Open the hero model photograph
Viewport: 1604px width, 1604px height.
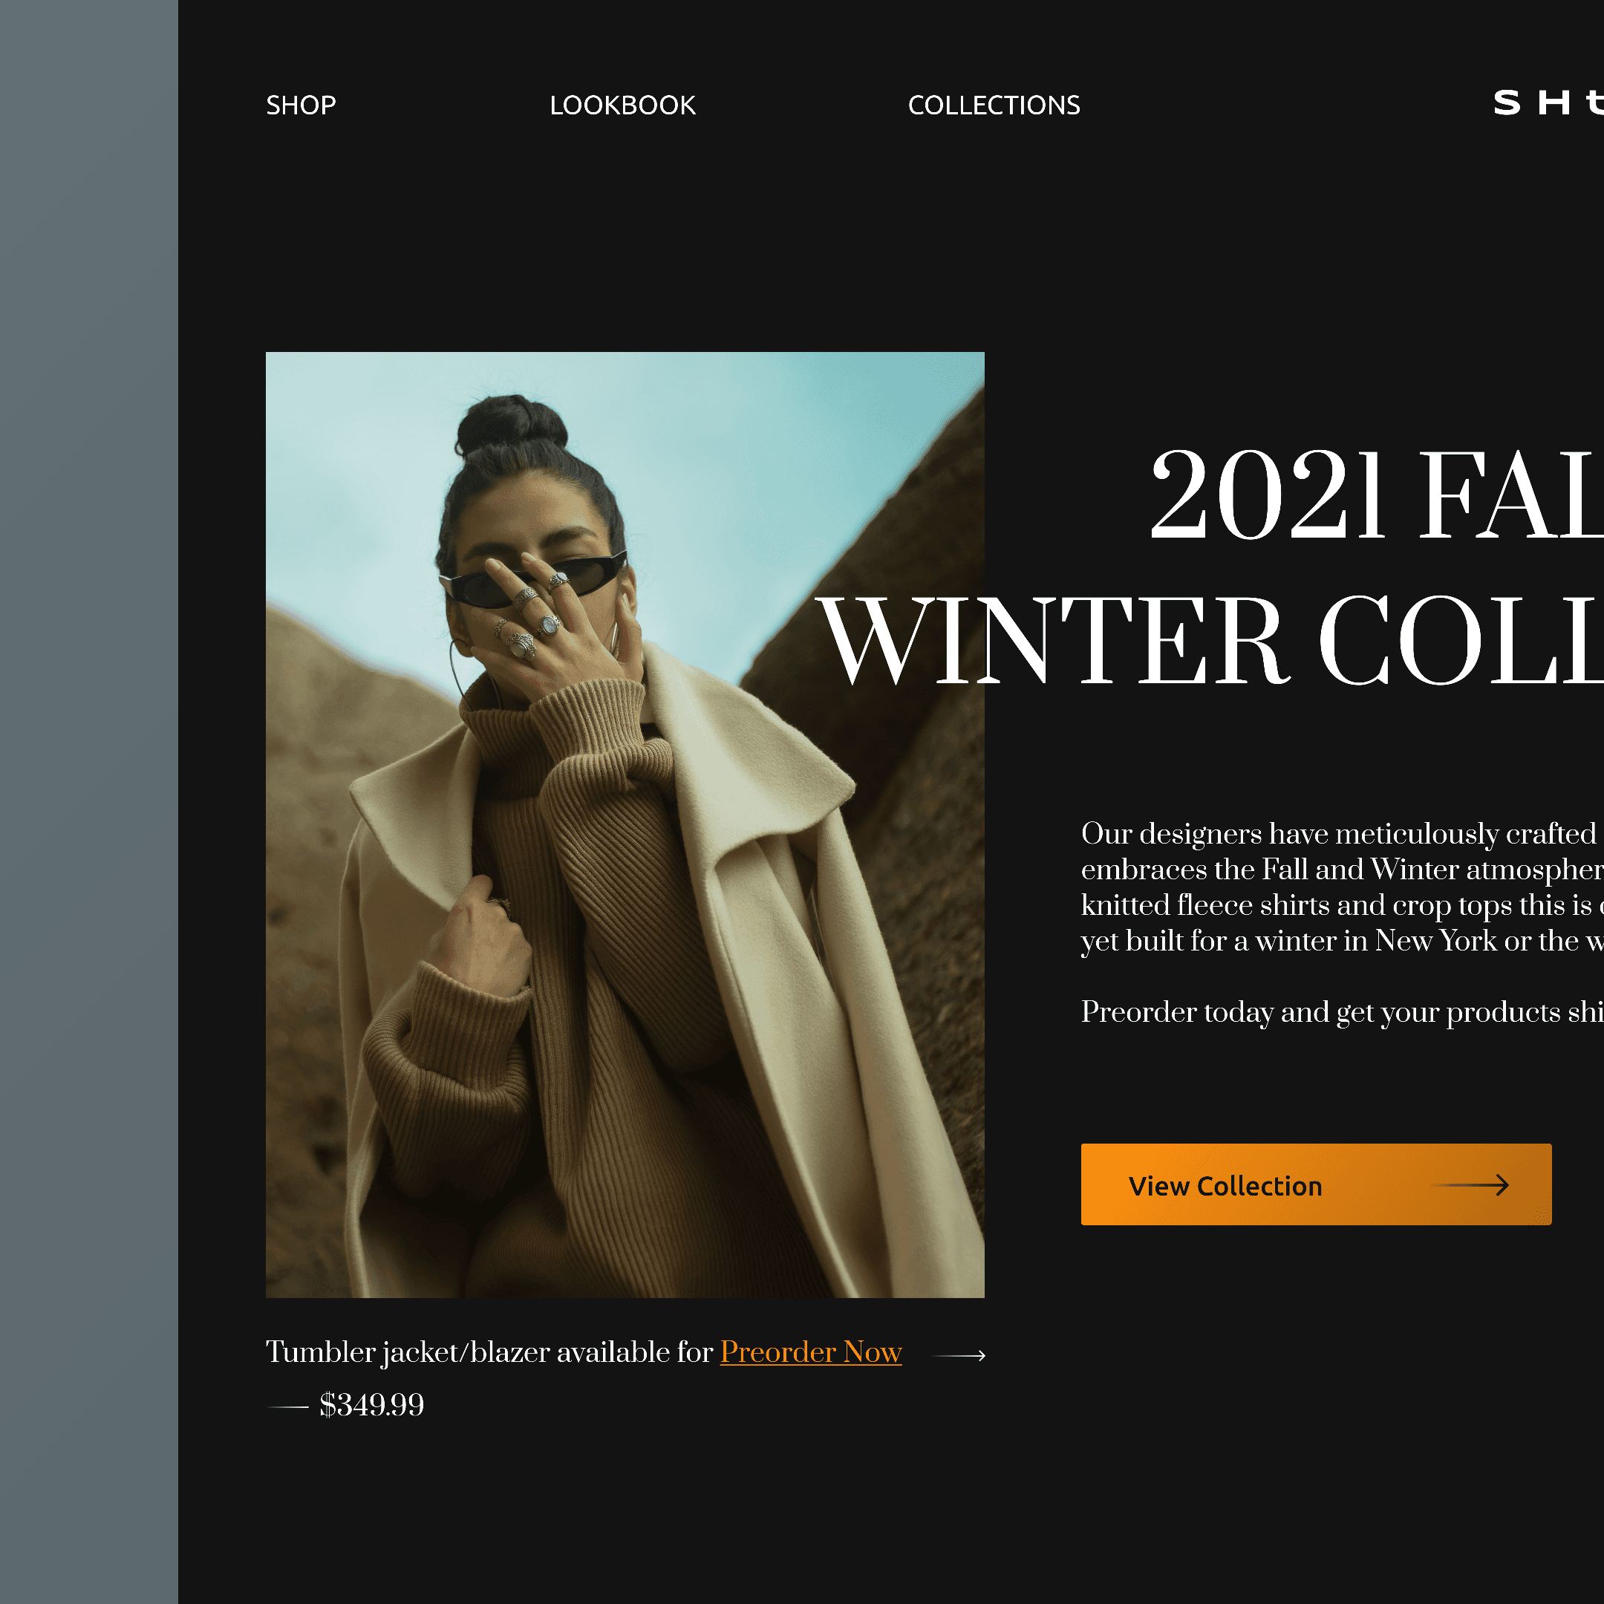(x=625, y=824)
